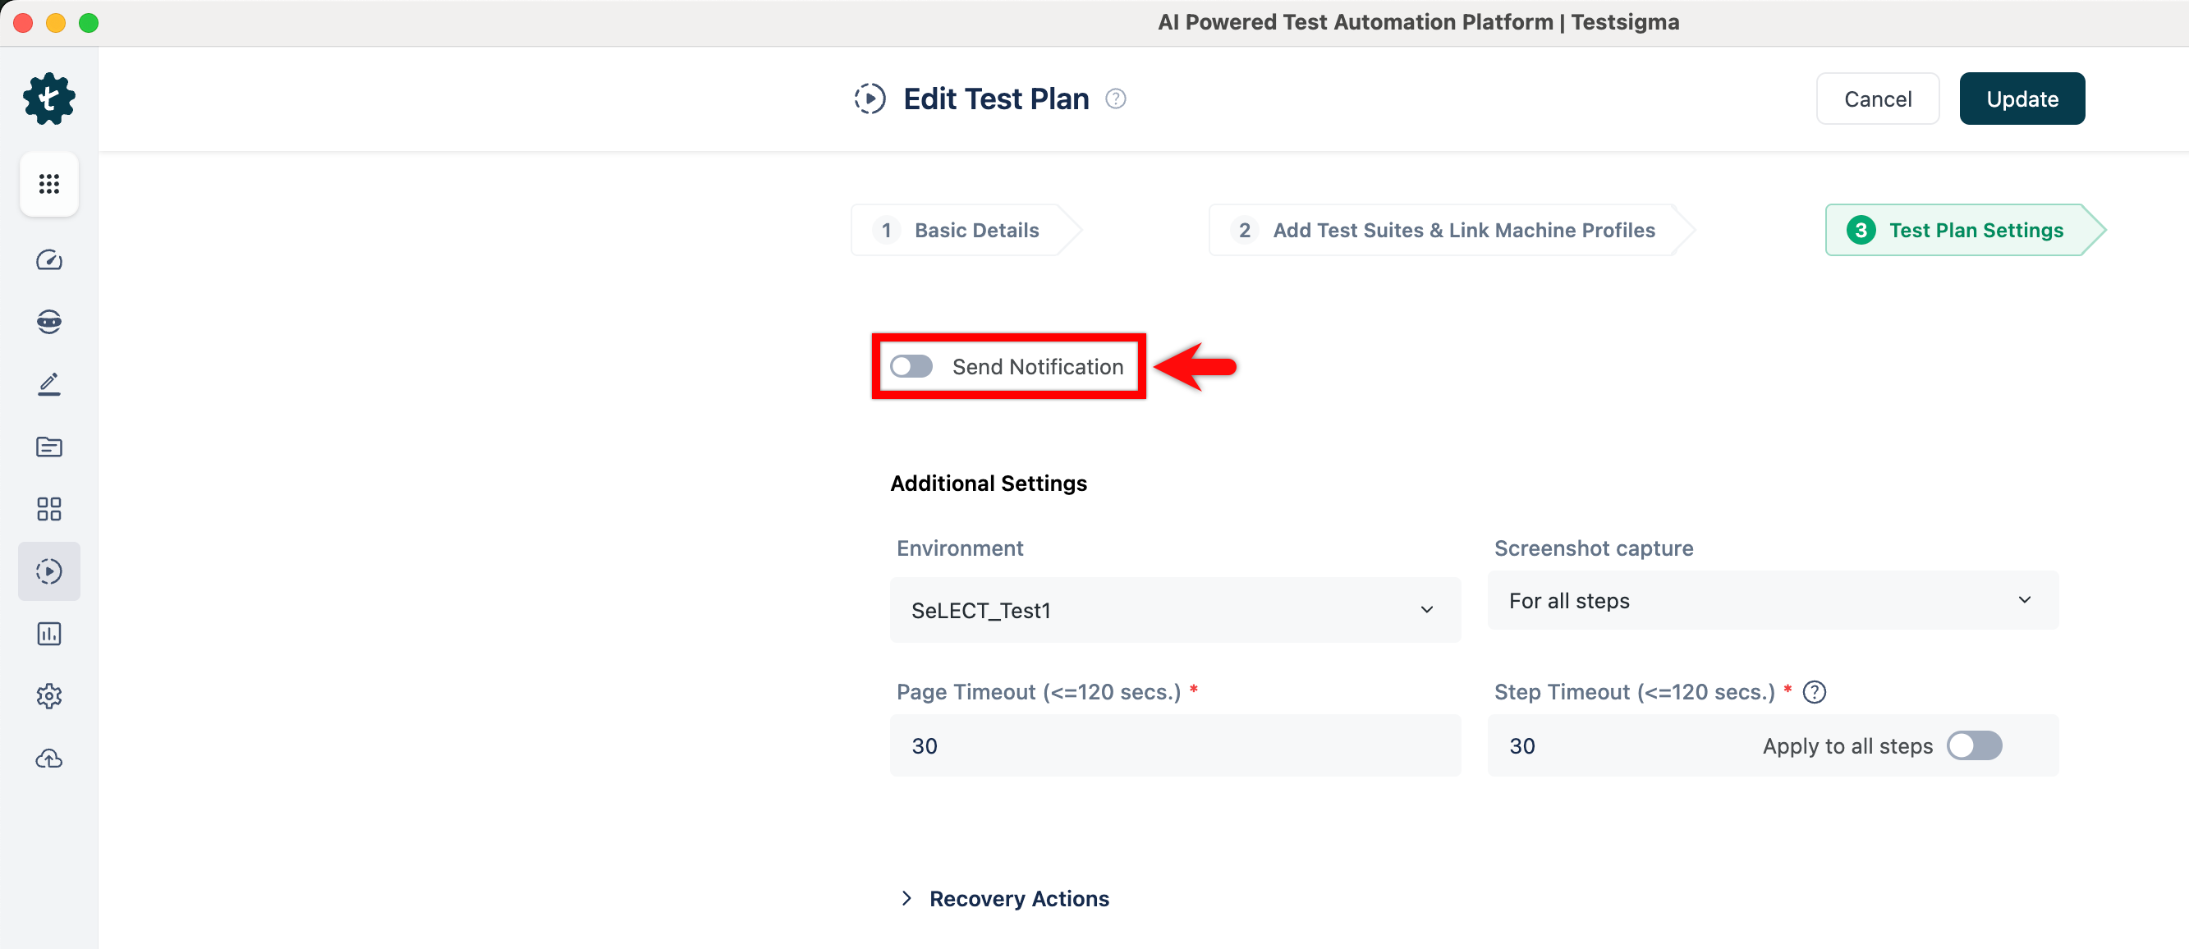The height and width of the screenshot is (949, 2189).
Task: Click the Page Timeout input field
Action: [x=1174, y=745]
